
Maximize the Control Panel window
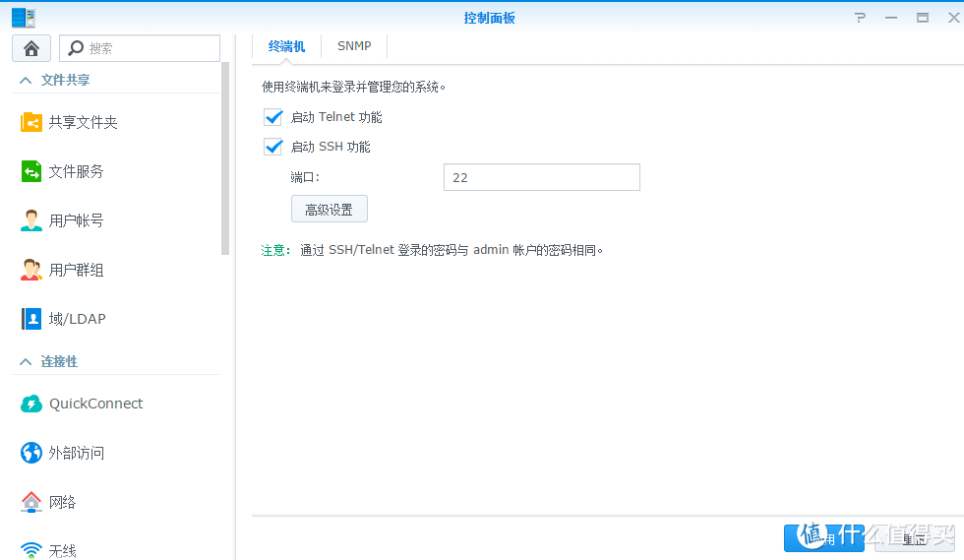[923, 18]
